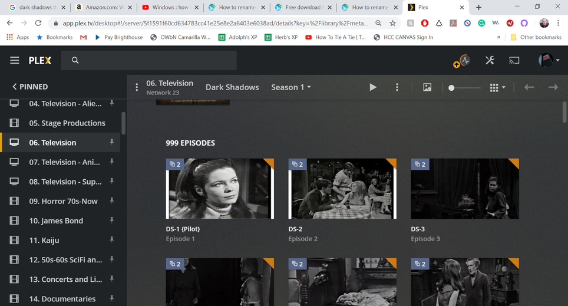Open 05. Stage Productions library
This screenshot has width=568, height=306.
pos(67,123)
